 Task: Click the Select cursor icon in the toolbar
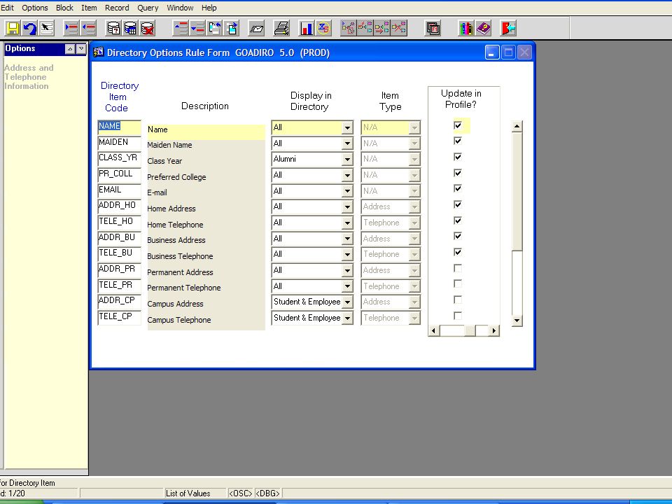pyautogui.click(x=46, y=29)
